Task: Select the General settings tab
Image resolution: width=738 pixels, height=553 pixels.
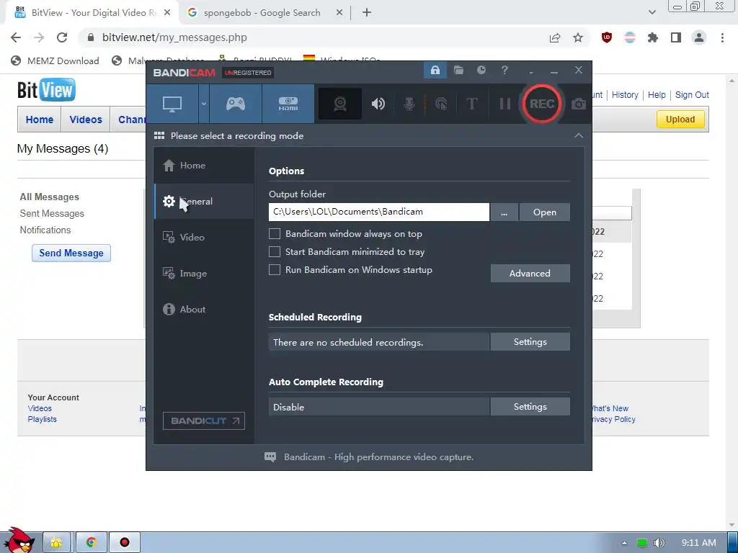Action: 204,202
